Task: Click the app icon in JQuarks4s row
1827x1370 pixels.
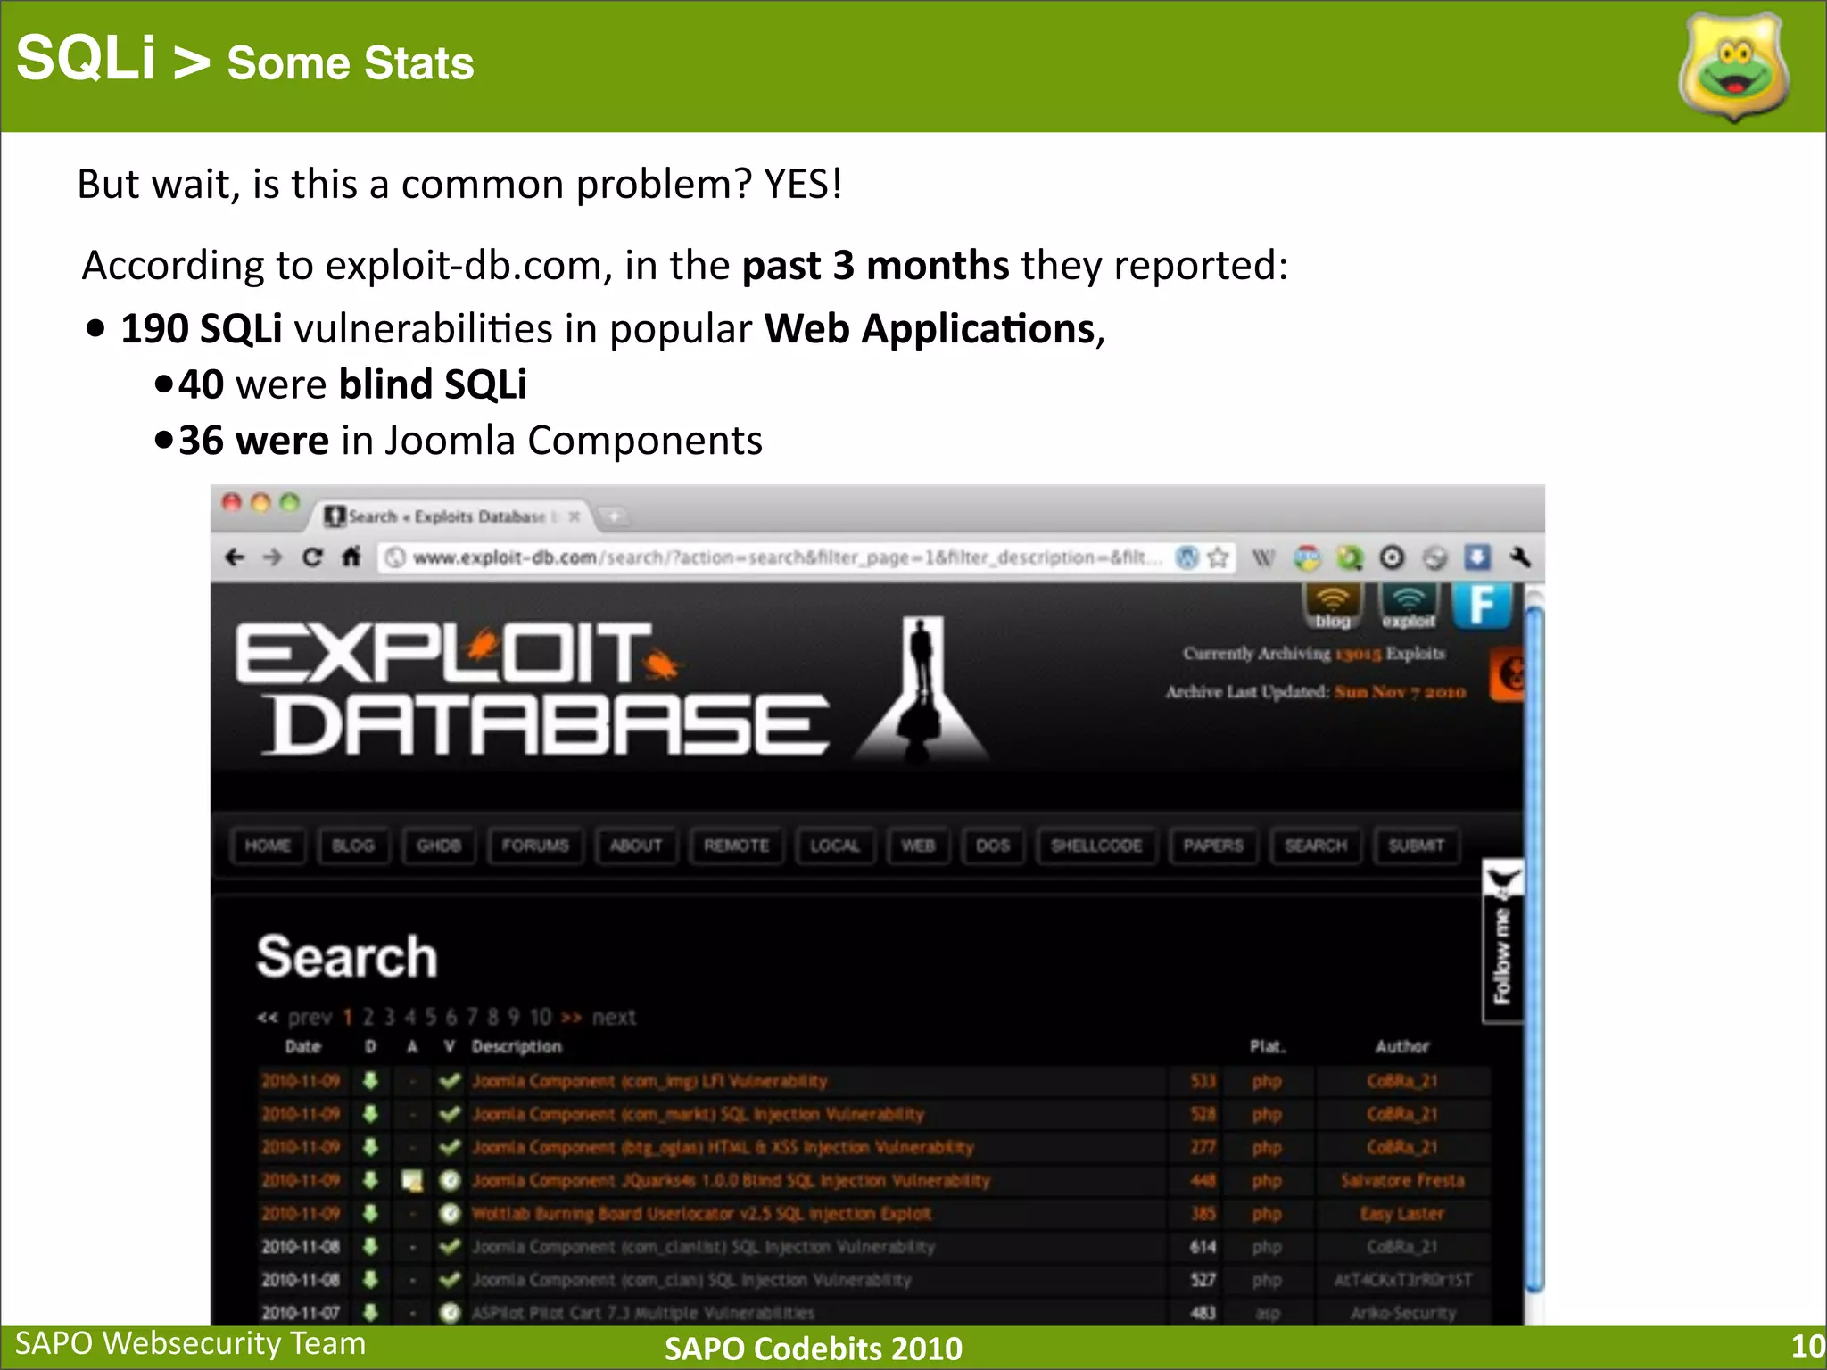Action: point(411,1181)
